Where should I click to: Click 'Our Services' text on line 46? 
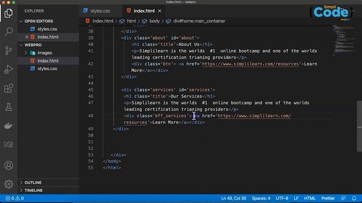point(186,96)
